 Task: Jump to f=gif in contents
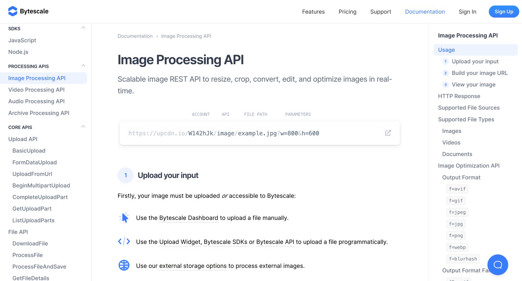456,201
